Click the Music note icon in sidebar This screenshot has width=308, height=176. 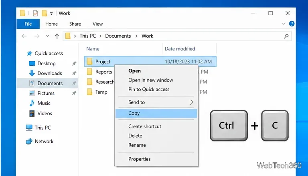pyautogui.click(x=32, y=103)
